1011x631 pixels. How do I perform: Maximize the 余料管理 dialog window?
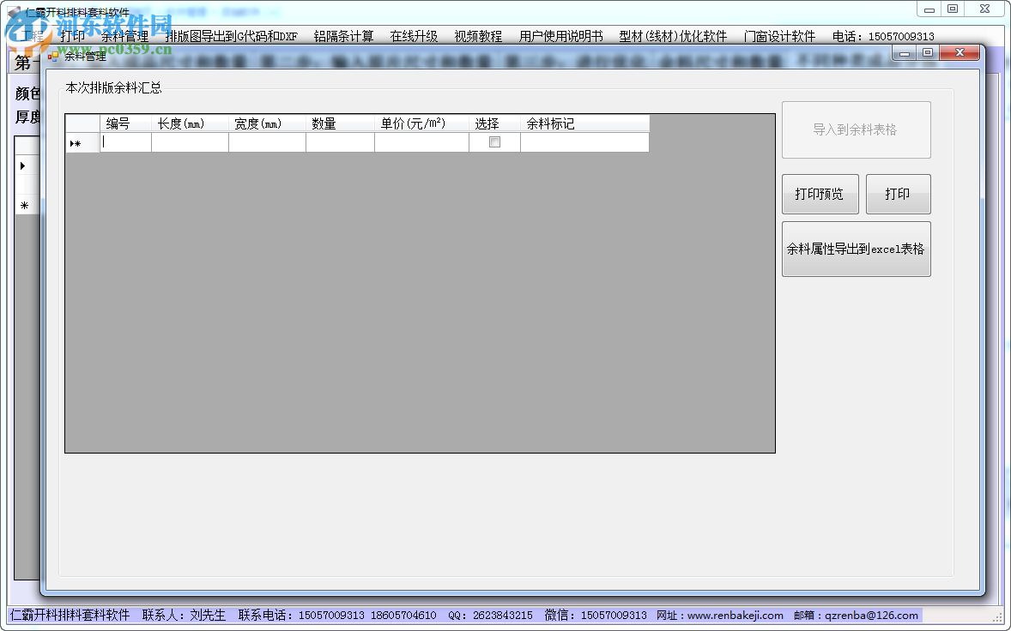coord(927,53)
